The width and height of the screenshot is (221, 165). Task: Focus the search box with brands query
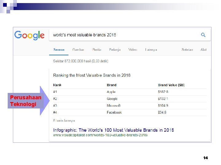tap(130, 35)
